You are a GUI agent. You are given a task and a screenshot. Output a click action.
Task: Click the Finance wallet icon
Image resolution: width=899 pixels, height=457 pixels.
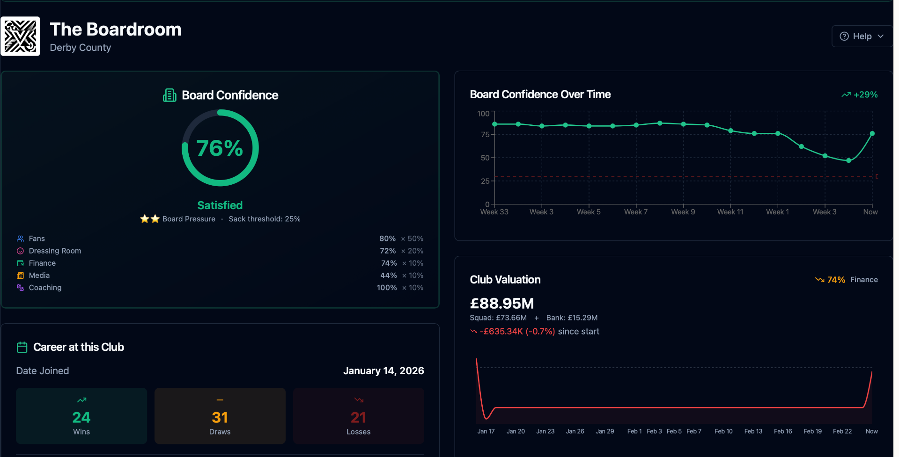coord(20,263)
